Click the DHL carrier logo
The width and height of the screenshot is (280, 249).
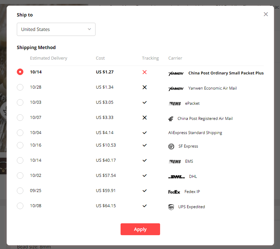(x=176, y=177)
